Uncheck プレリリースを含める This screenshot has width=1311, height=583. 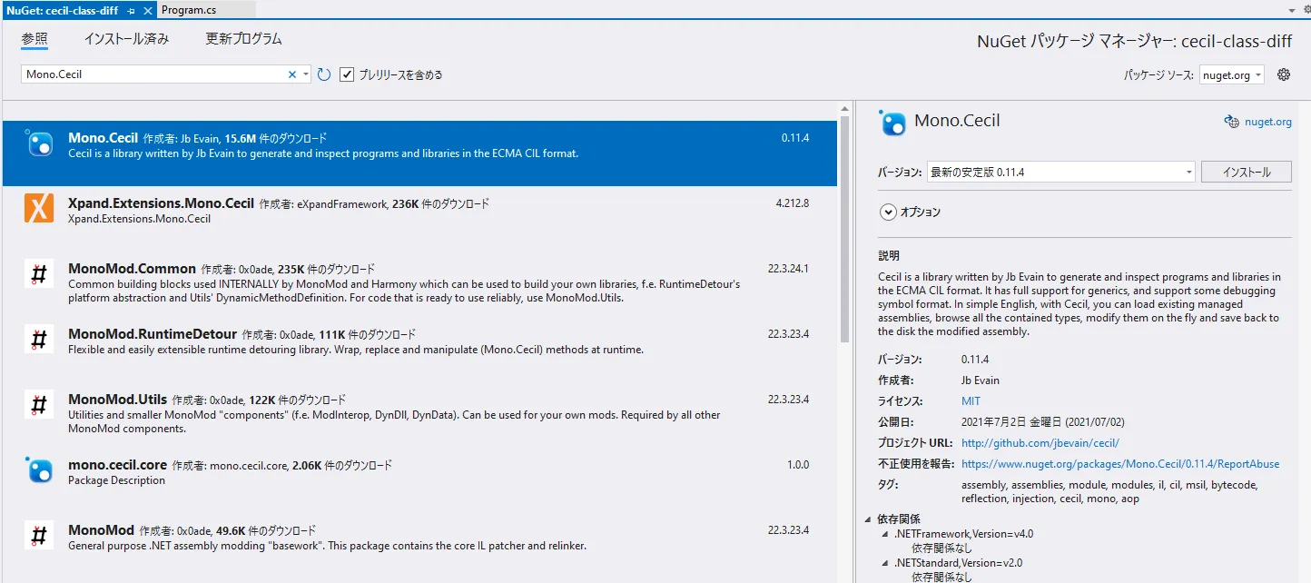pyautogui.click(x=347, y=74)
